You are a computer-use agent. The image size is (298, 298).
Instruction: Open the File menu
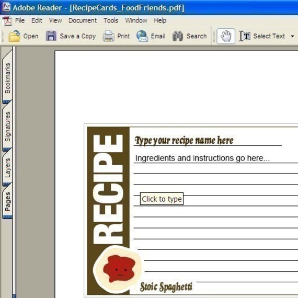point(20,20)
